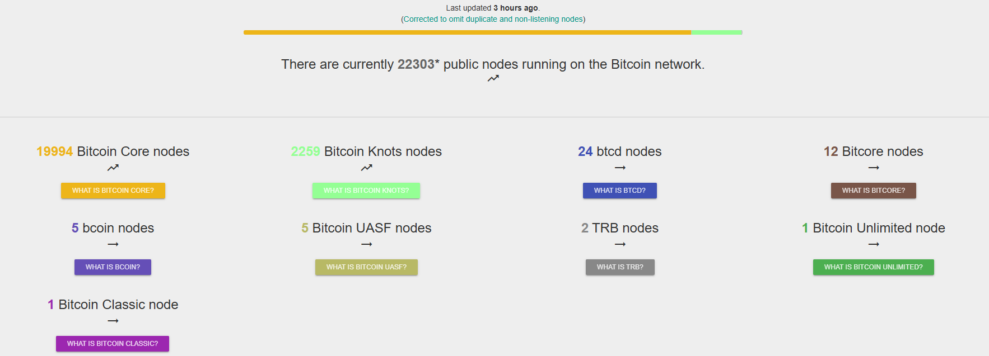Click the trend arrow under Bitcoin Classic node
This screenshot has width=989, height=356.
113,321
